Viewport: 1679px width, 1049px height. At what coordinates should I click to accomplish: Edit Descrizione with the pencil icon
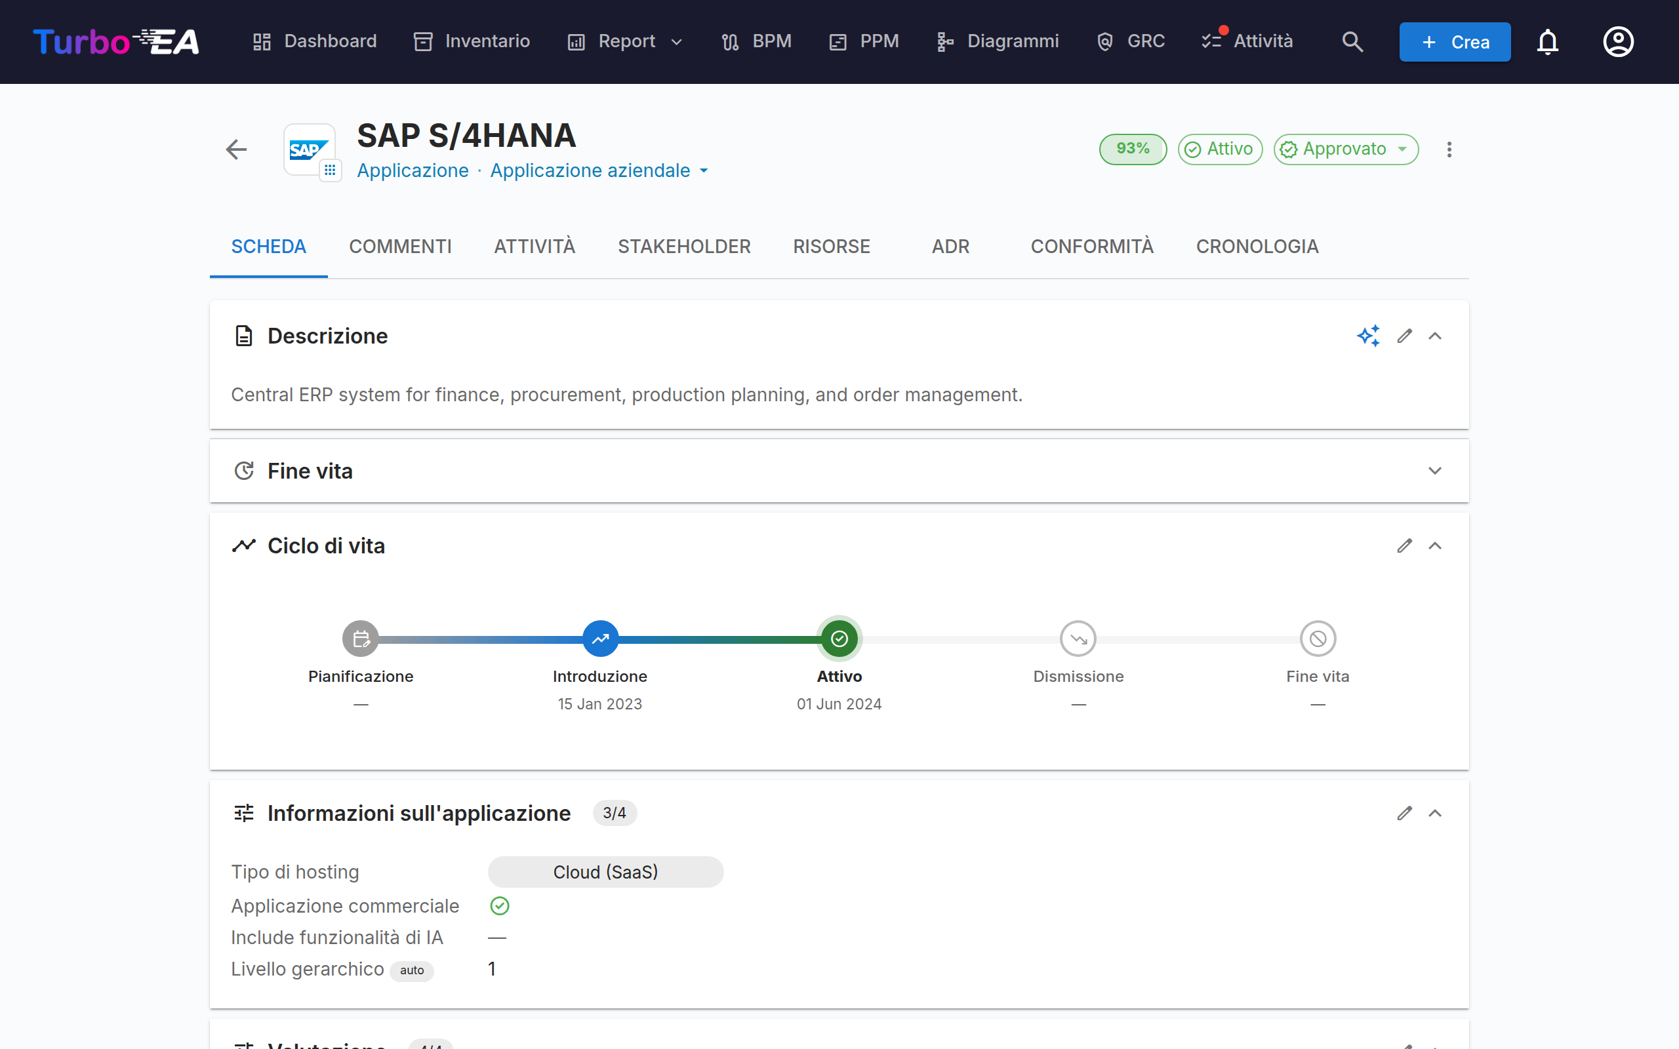pos(1405,336)
